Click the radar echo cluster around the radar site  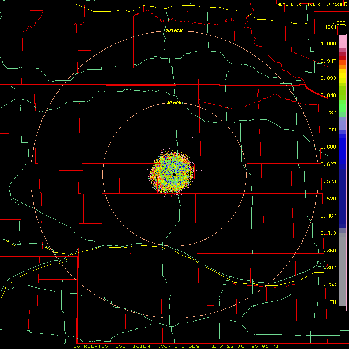click(x=171, y=173)
